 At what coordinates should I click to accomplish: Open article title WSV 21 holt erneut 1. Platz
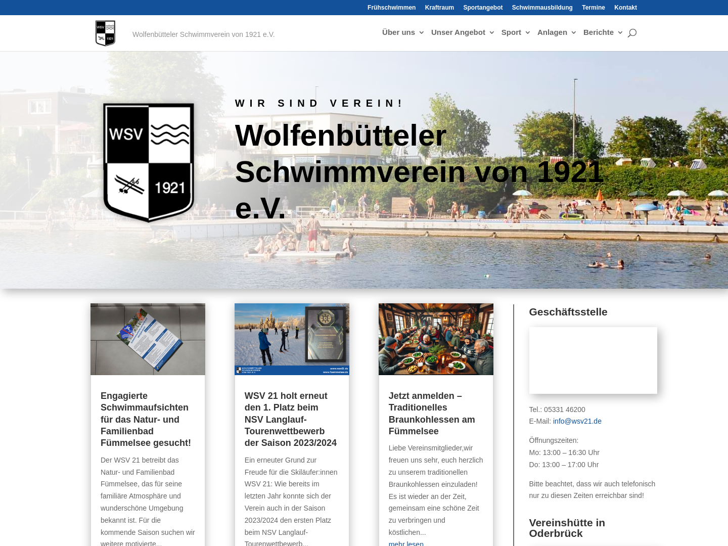291,419
